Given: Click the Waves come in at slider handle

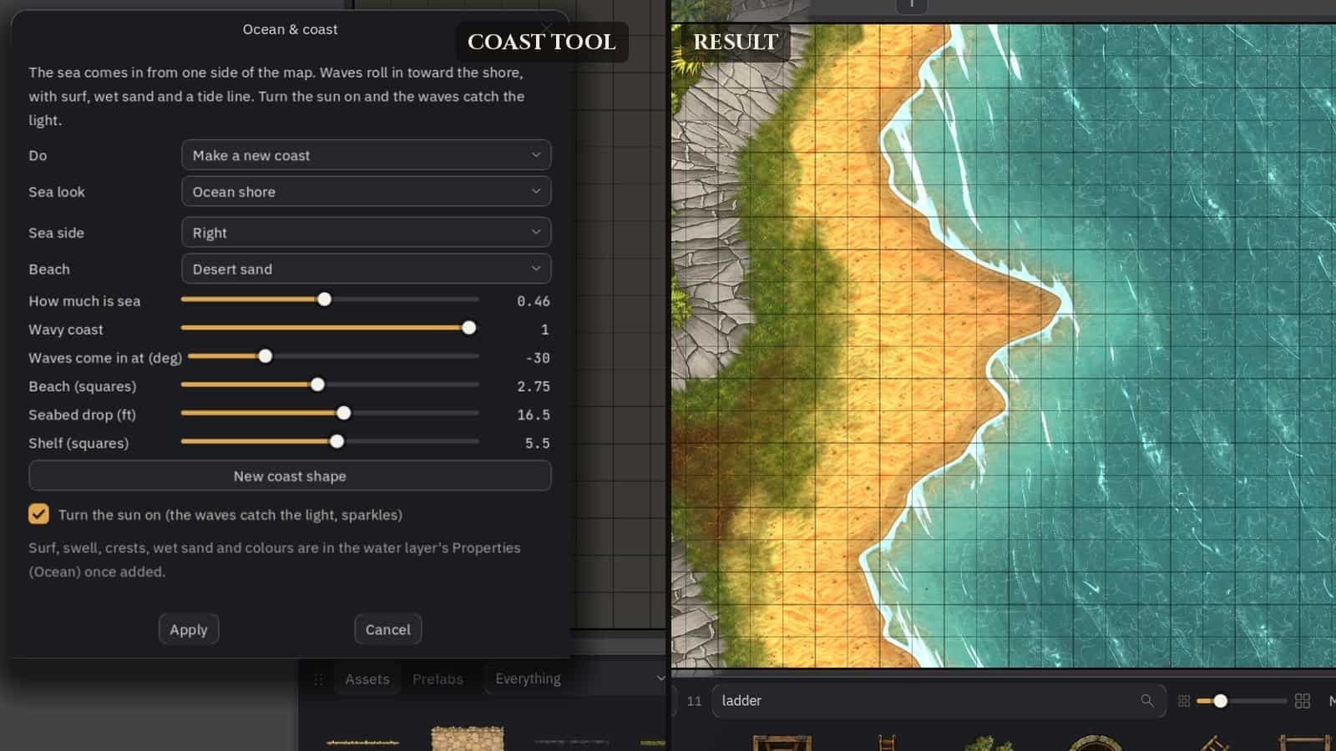Looking at the screenshot, I should (265, 356).
